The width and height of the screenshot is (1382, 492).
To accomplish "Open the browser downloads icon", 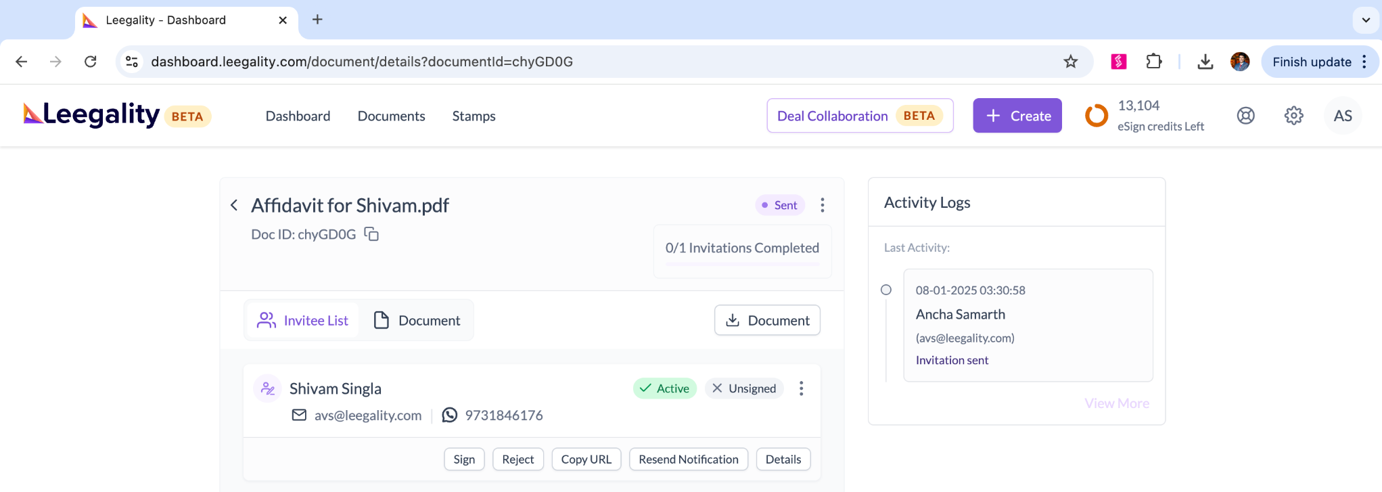I will click(1205, 62).
